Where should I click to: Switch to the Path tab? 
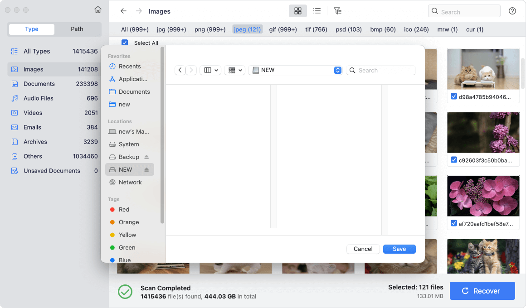click(77, 29)
